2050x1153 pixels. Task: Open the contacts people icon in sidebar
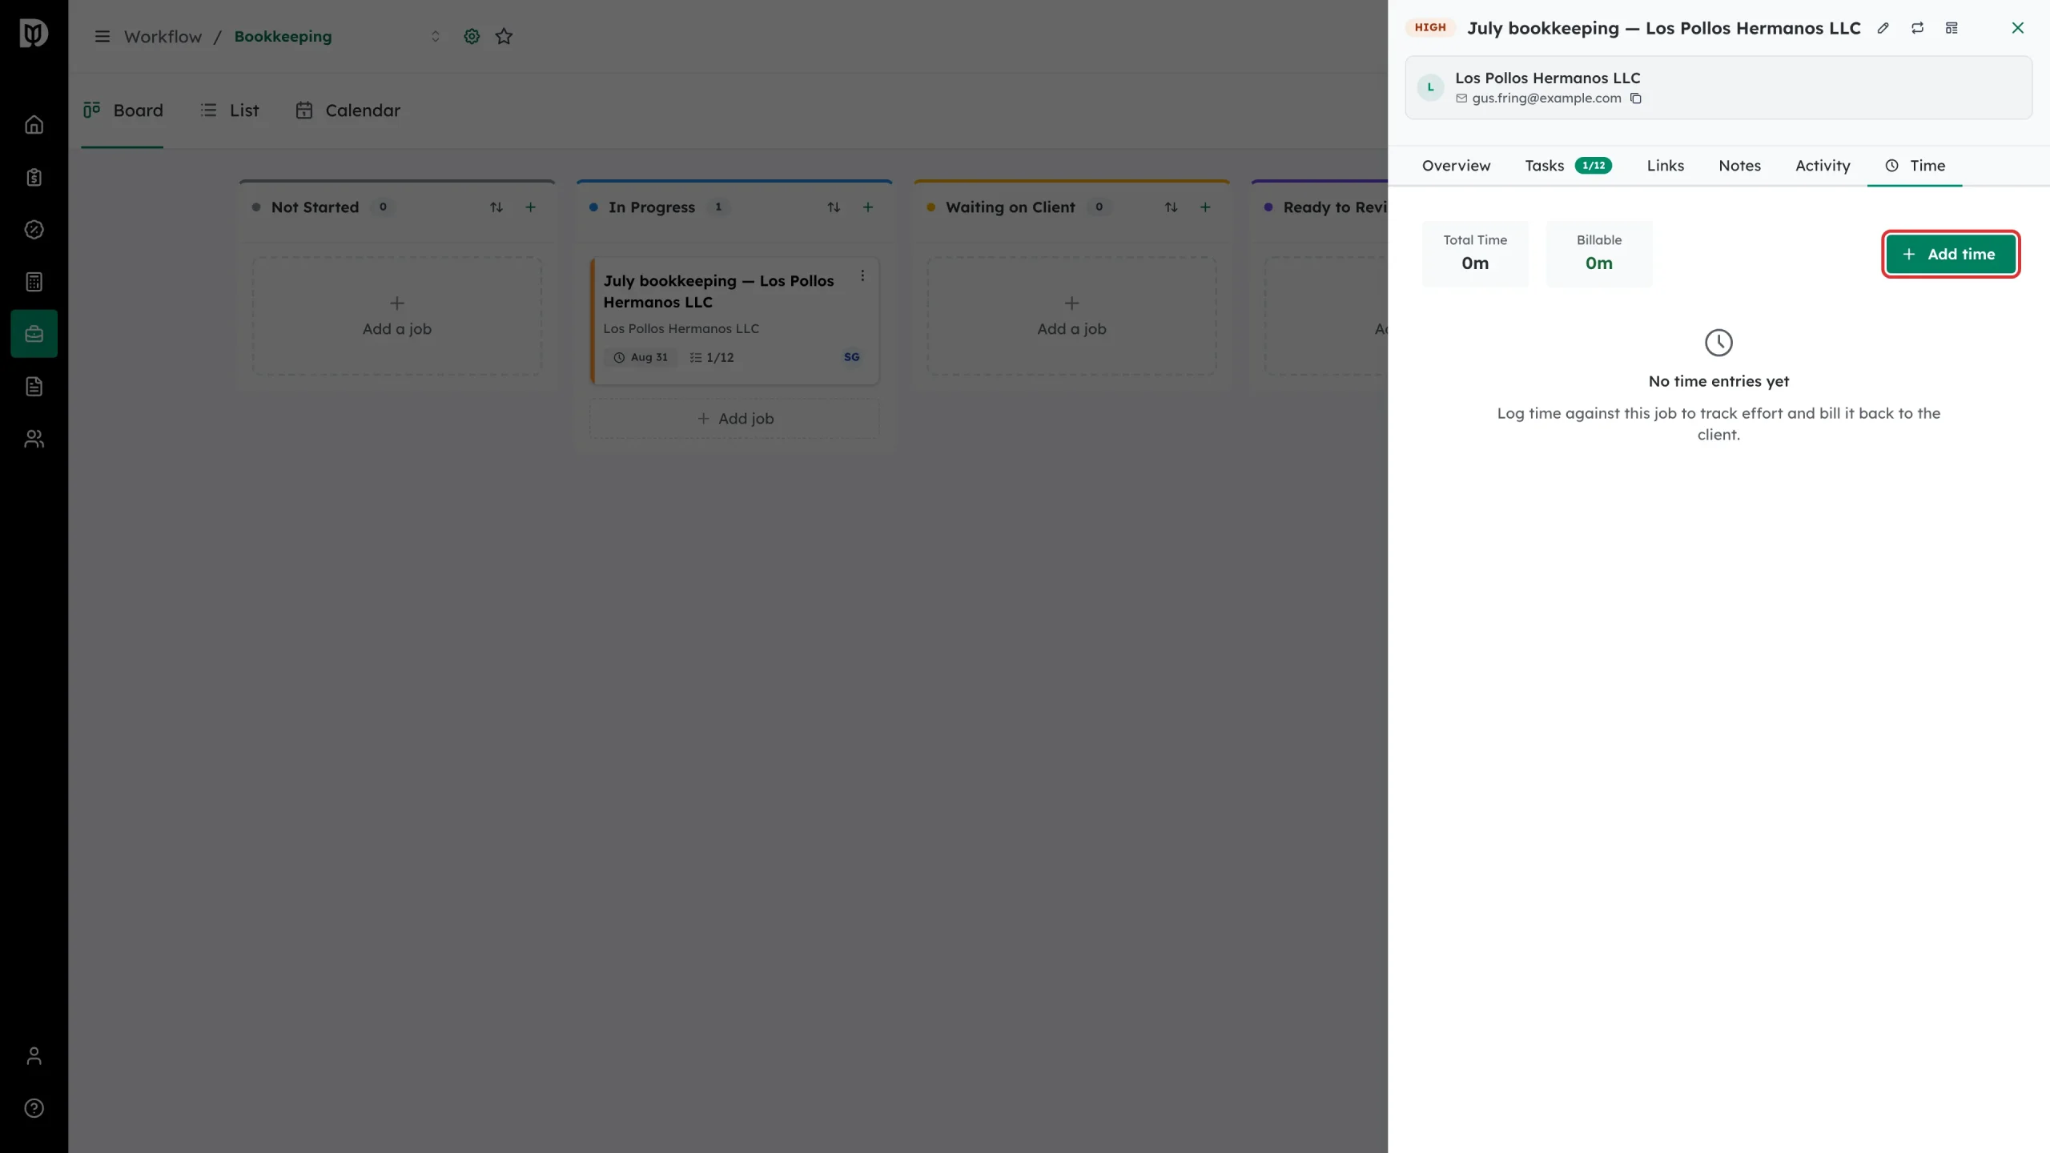pyautogui.click(x=34, y=439)
